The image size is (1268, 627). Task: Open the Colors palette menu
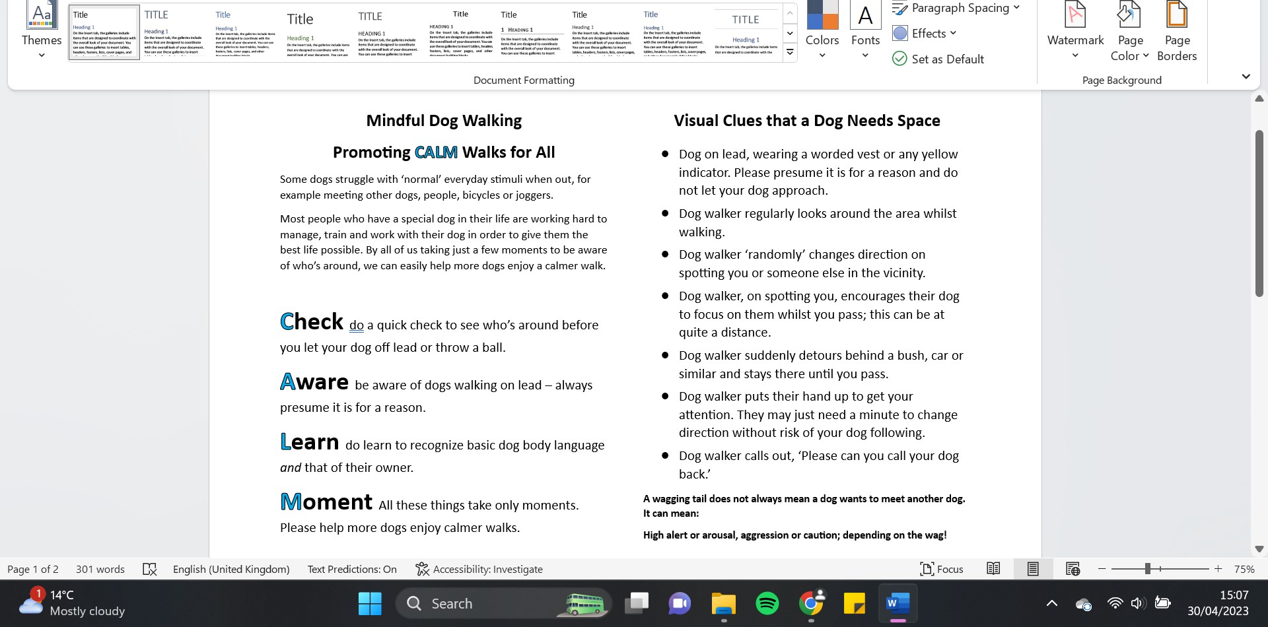[822, 31]
